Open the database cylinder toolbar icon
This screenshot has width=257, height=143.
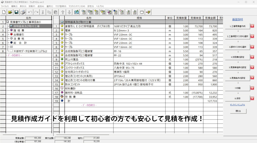pos(142,12)
